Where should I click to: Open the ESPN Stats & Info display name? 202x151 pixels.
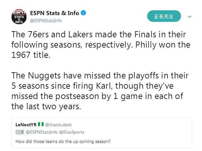coord(54,13)
